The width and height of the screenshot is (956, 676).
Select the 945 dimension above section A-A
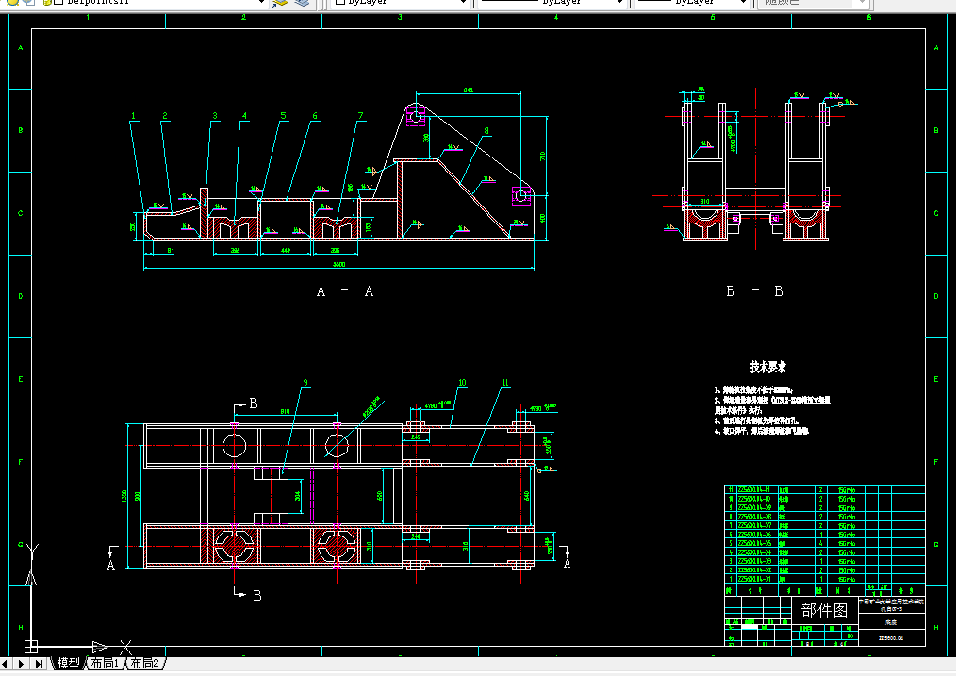[468, 91]
